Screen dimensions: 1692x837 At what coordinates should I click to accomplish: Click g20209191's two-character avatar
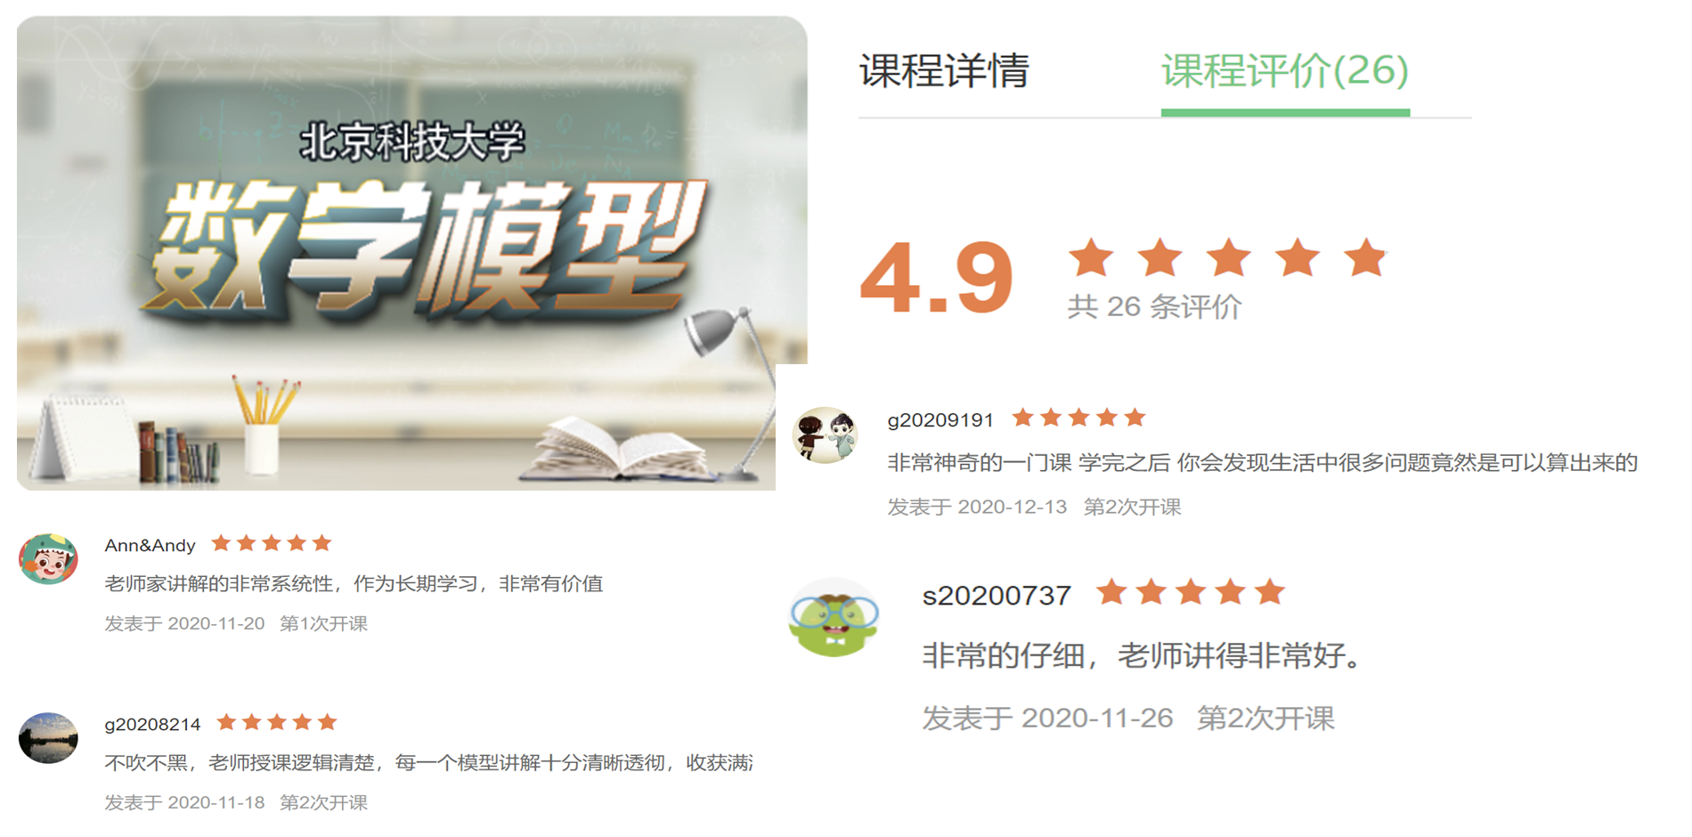pyautogui.click(x=825, y=435)
